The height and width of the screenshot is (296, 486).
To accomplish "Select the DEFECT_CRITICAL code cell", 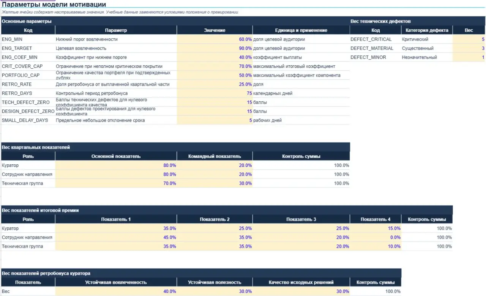I will pyautogui.click(x=376, y=39).
